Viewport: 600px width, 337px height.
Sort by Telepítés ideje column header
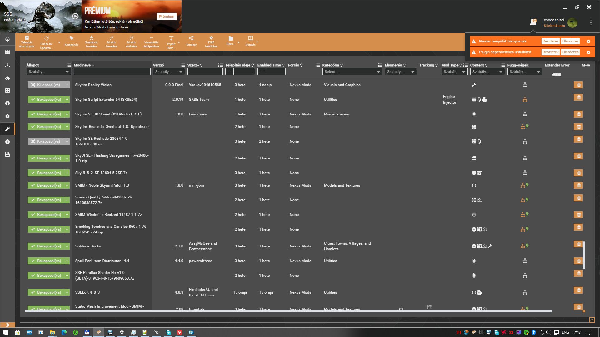239,65
